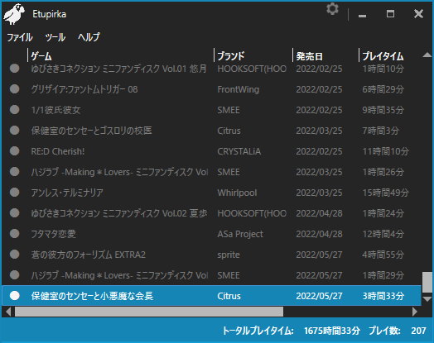Click status dot for フタマタ恋愛
This screenshot has width=434, height=343.
14,234
